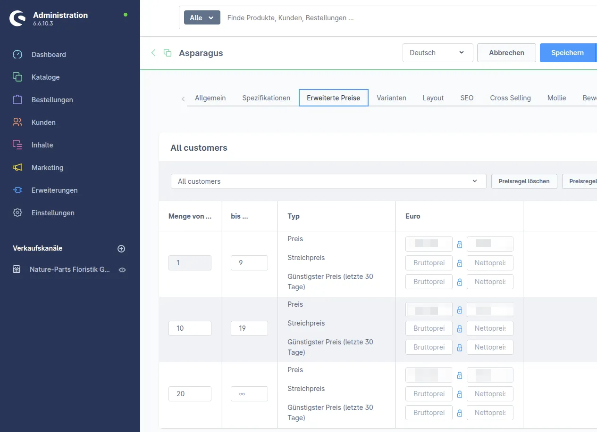Open the Dashboard icon in sidebar
597x432 pixels.
[17, 55]
